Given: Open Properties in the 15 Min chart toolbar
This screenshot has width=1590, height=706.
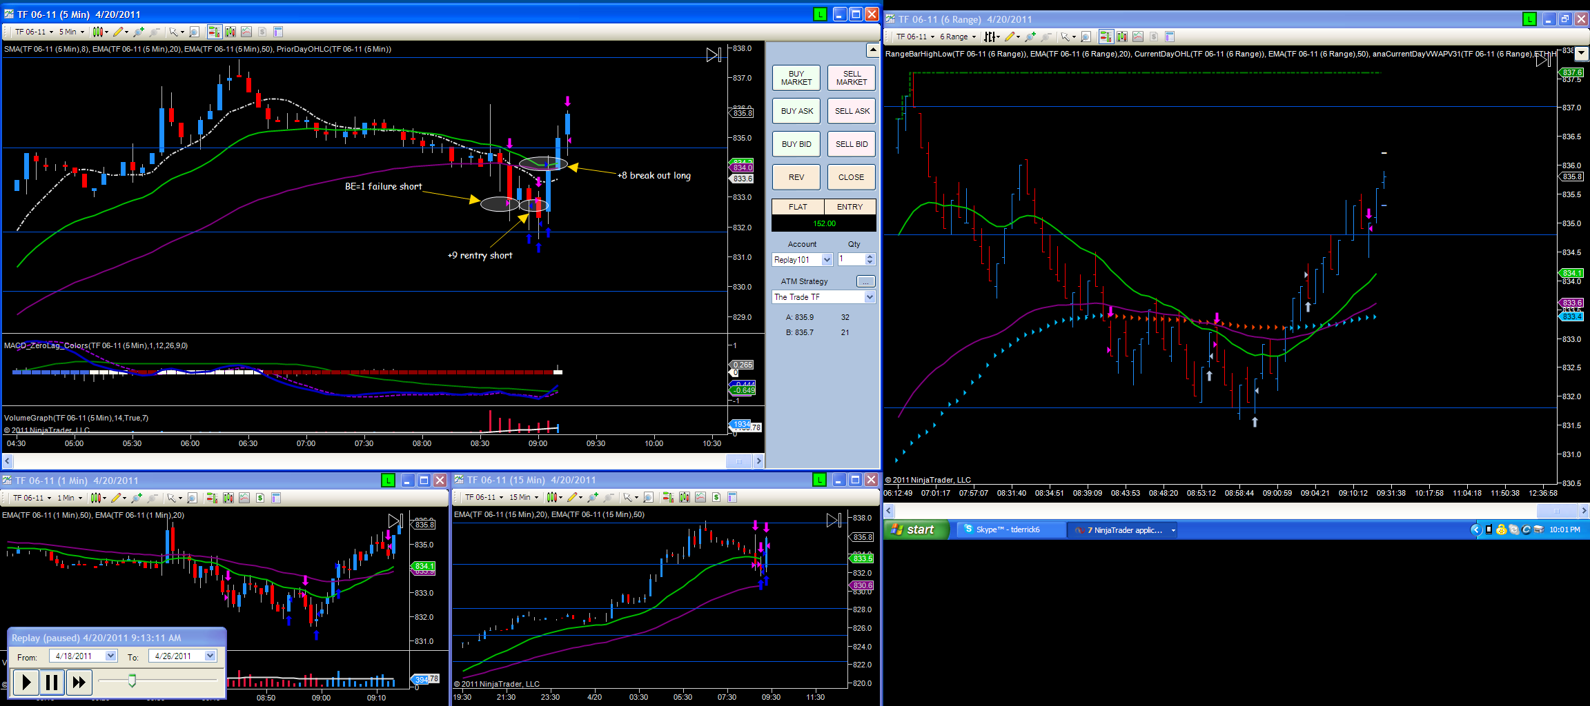Looking at the screenshot, I should 732,497.
